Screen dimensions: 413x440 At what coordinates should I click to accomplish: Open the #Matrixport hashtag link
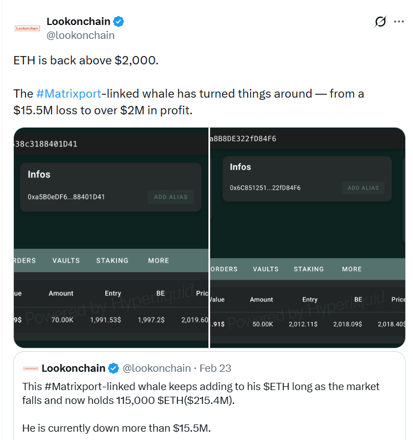pos(69,94)
